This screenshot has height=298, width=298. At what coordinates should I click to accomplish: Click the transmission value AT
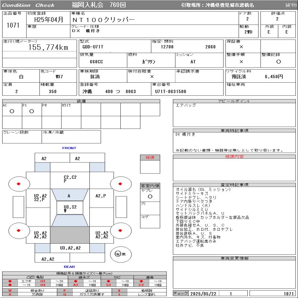pos(193,62)
